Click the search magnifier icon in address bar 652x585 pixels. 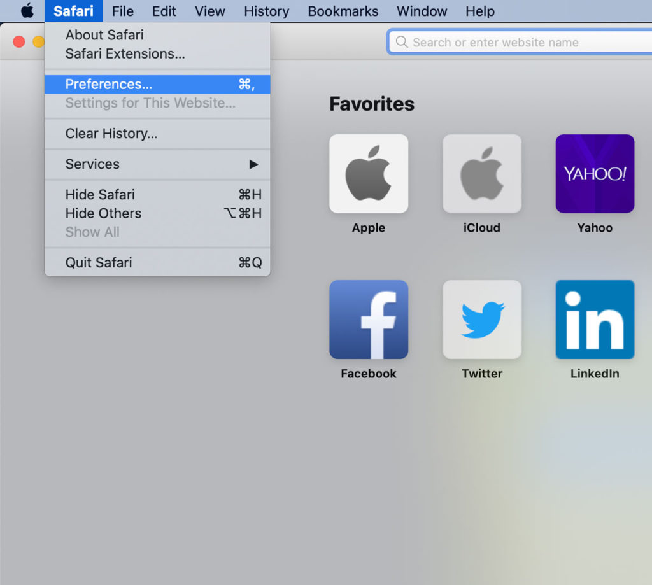pyautogui.click(x=401, y=42)
